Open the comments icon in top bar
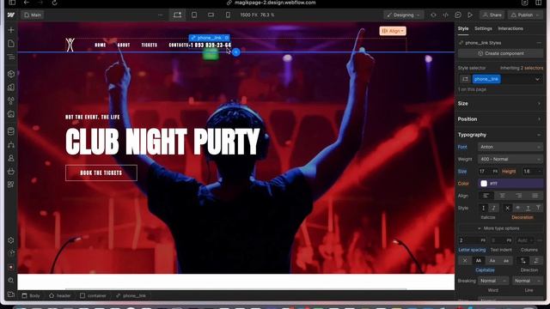The image size is (550, 309). point(458,15)
